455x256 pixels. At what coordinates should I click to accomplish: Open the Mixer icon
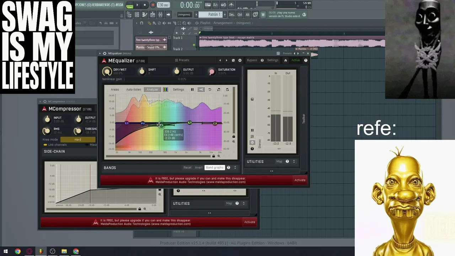coord(160,15)
